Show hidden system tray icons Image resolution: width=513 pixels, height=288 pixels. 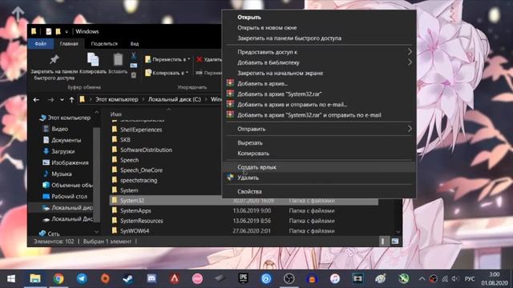coord(422,279)
